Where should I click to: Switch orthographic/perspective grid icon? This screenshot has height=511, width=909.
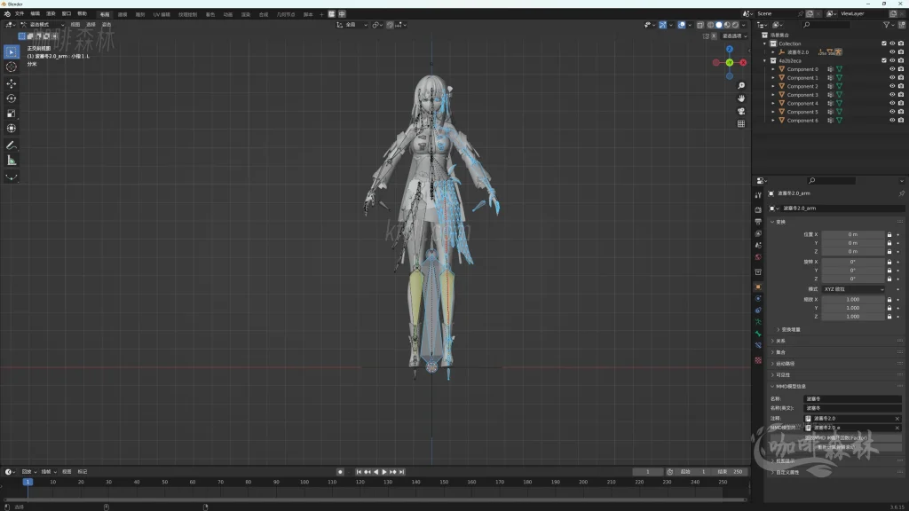point(741,124)
